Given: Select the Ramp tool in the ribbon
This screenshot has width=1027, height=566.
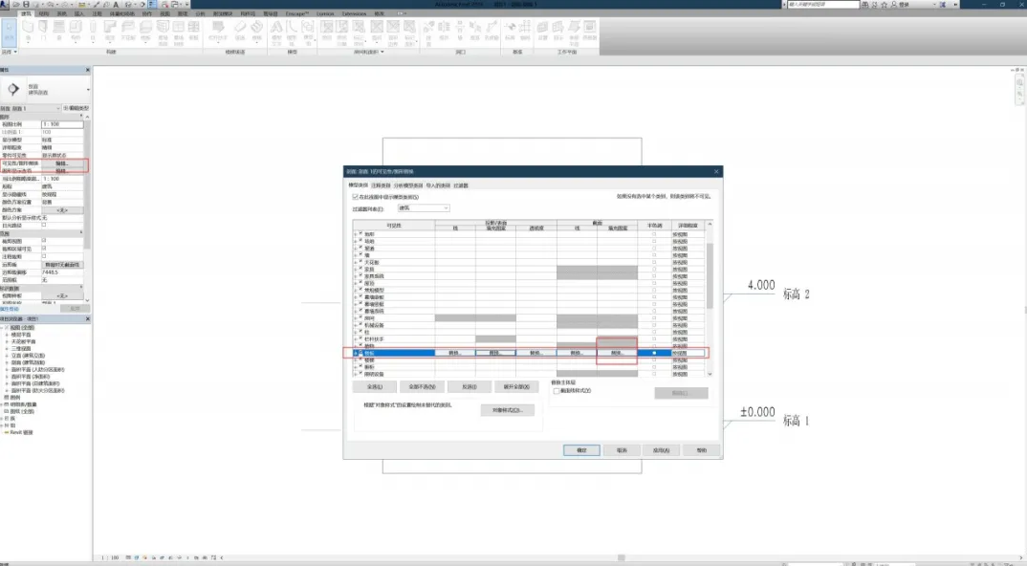Looking at the screenshot, I should click(x=240, y=31).
